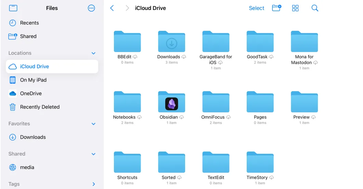Screen dimensions: 363x189
Task: Open the OmniFocus folder
Action: 216,102
